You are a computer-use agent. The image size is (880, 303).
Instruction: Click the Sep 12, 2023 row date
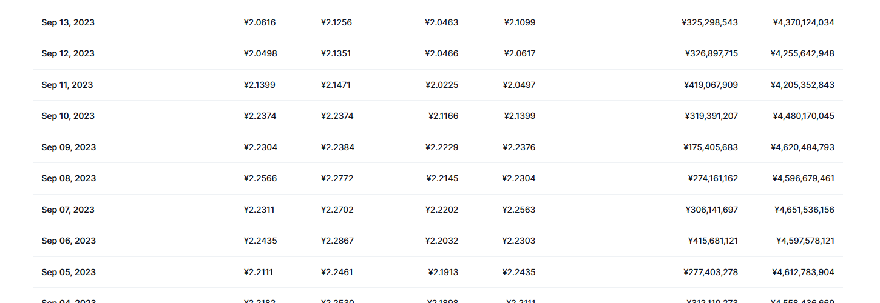click(x=68, y=53)
